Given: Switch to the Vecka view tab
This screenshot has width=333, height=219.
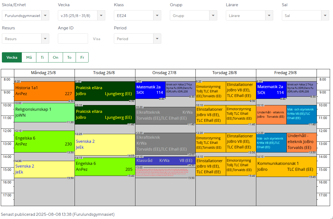Looking at the screenshot, I should click(12, 57).
